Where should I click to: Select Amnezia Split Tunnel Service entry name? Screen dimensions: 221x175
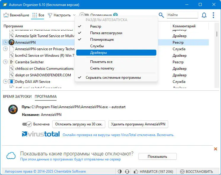45,36
